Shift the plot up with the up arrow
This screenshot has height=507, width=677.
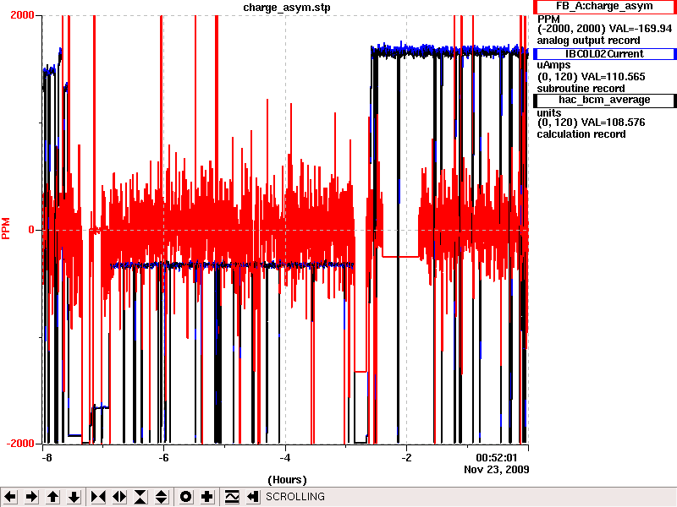[x=52, y=497]
